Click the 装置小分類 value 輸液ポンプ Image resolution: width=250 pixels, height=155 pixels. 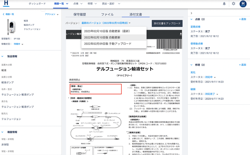7,82
